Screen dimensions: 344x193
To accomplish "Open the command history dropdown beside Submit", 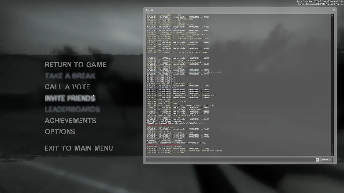I will (317, 160).
